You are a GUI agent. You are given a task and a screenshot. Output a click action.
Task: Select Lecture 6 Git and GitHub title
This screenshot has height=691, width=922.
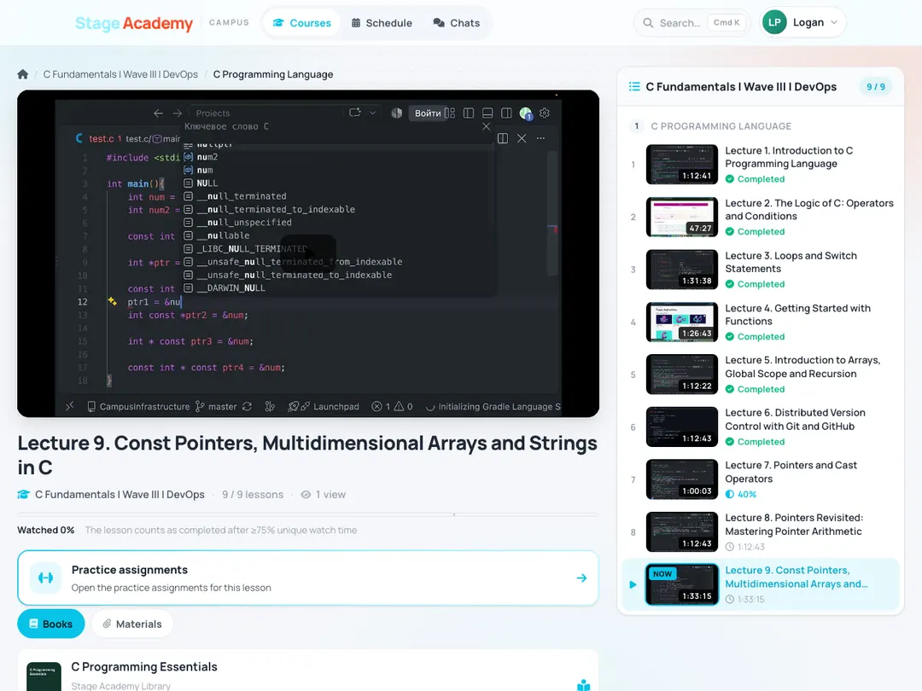(x=795, y=420)
